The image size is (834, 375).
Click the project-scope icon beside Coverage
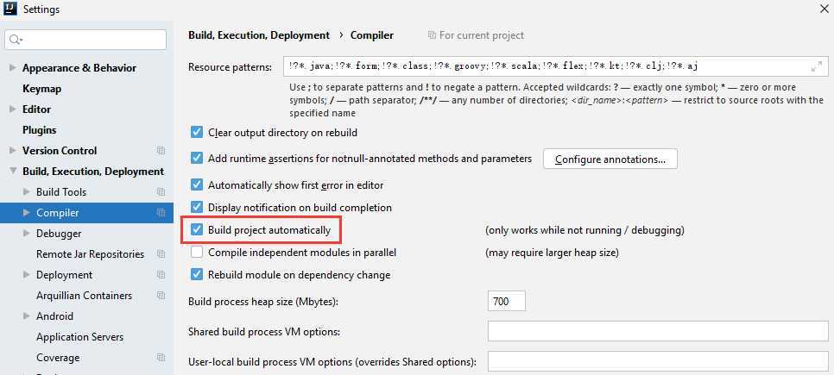pos(161,358)
